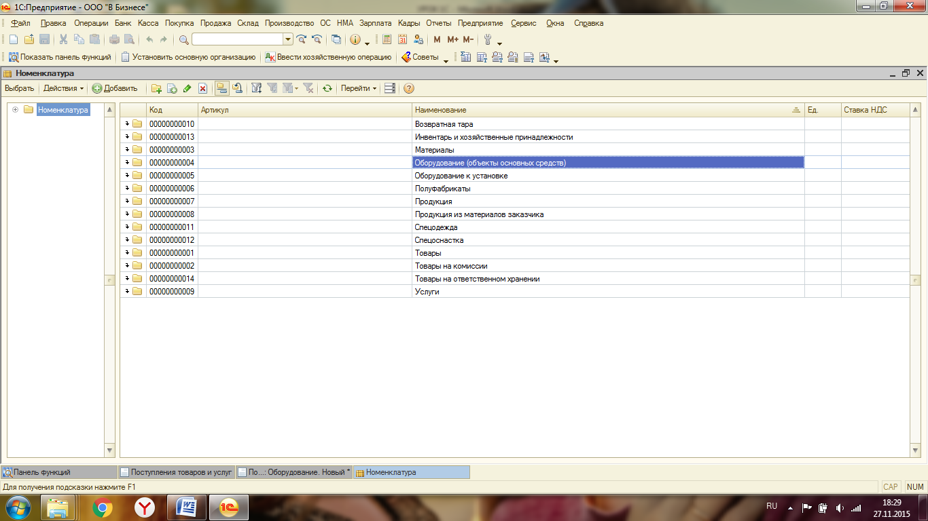Click Установить основную организацию button

tap(188, 57)
